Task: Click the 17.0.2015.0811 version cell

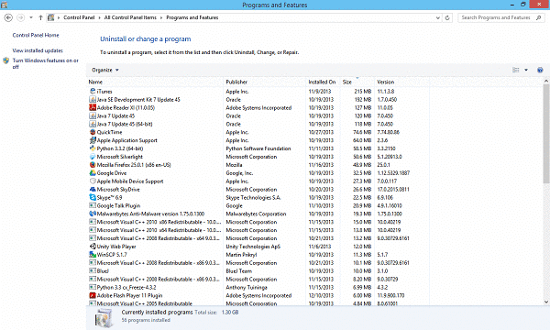Action: (x=393, y=190)
